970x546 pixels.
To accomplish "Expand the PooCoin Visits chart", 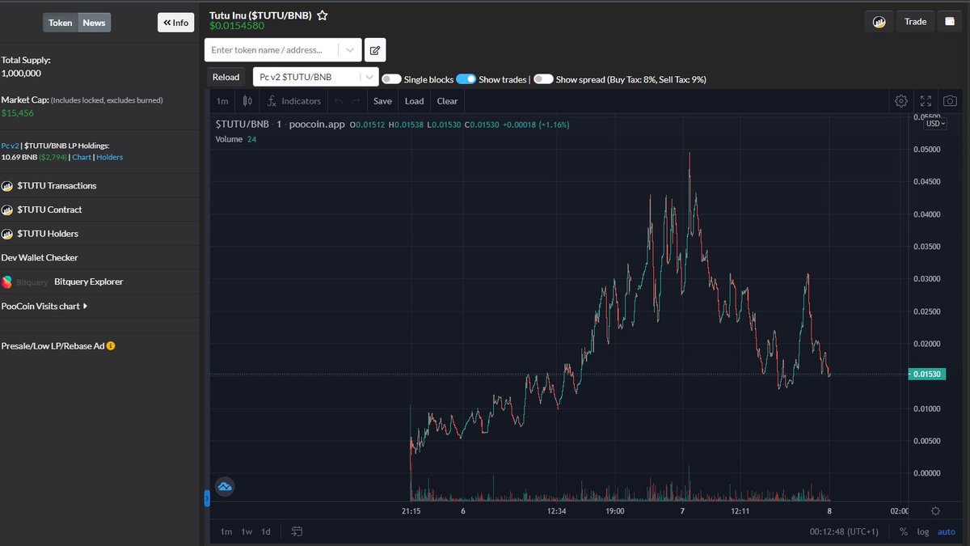I will point(44,306).
